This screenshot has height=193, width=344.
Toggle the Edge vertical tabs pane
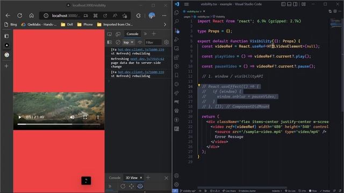6,36
